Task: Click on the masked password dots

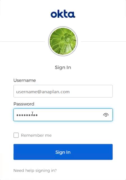Action: click(27, 115)
